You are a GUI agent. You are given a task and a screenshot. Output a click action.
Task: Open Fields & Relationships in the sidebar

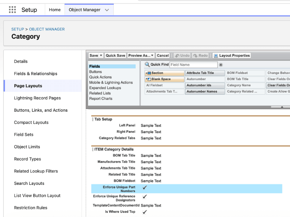[x=36, y=74]
